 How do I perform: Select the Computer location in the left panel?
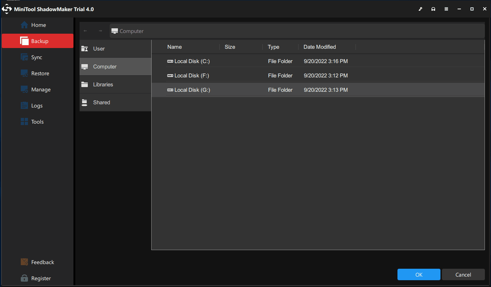point(115,67)
